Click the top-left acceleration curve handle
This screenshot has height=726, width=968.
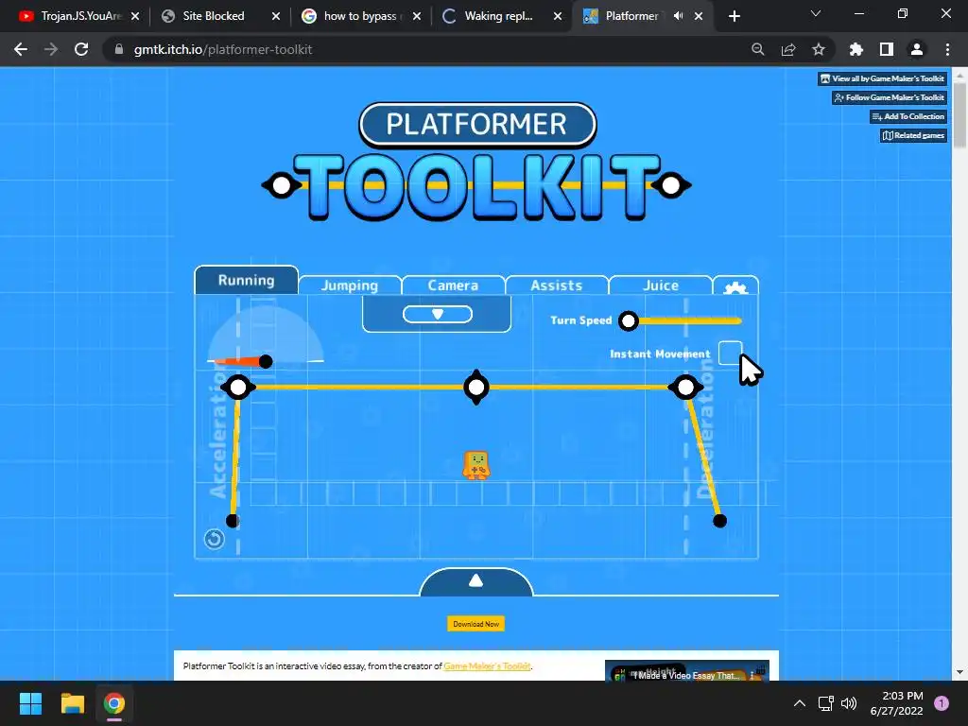[x=238, y=387]
